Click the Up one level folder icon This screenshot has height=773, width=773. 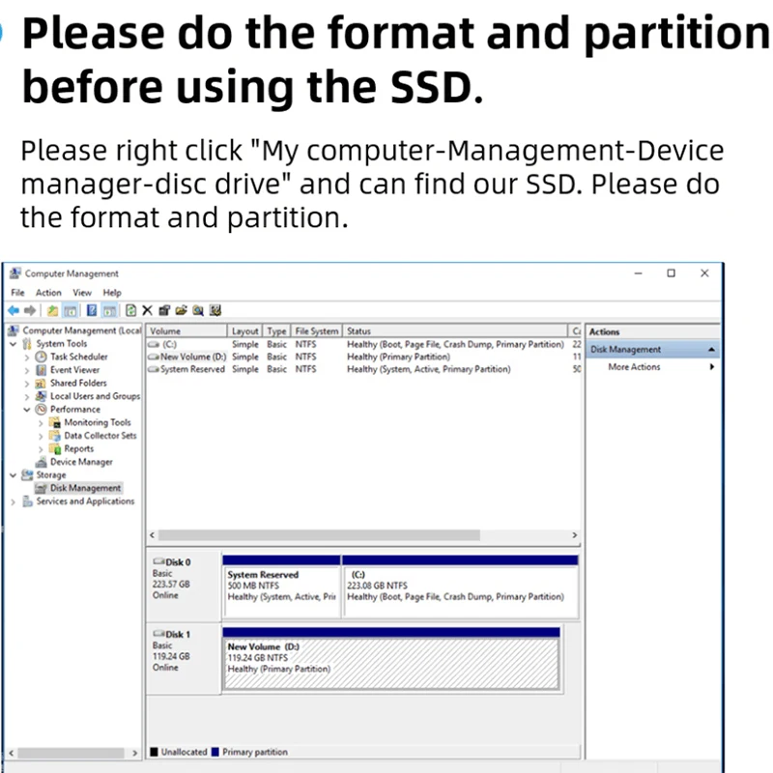52,310
